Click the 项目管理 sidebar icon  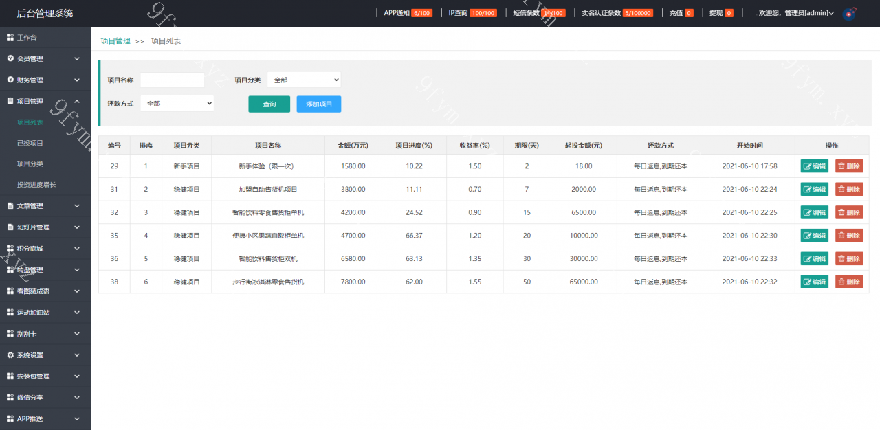10,101
